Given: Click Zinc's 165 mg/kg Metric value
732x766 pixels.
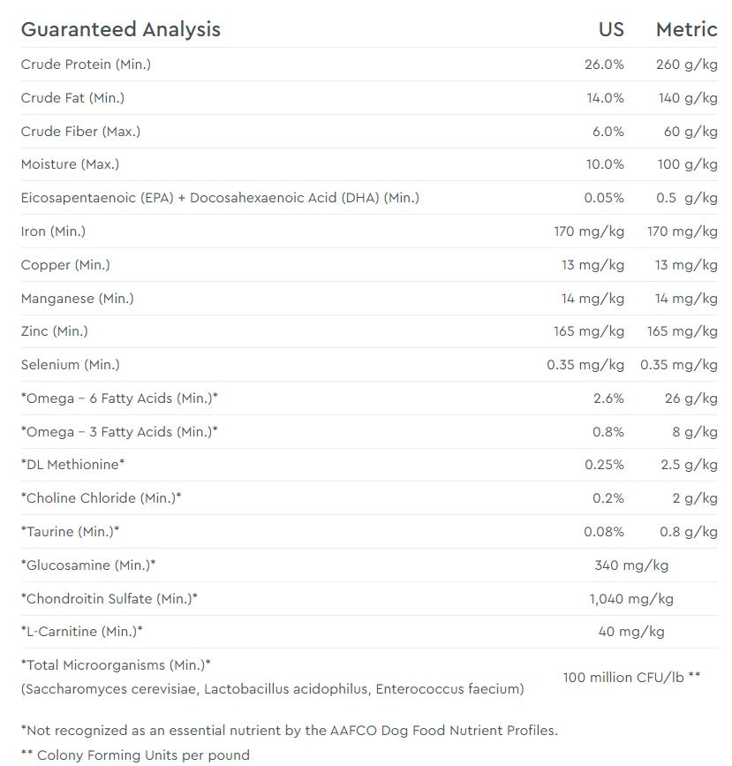Looking at the screenshot, I should [x=683, y=331].
